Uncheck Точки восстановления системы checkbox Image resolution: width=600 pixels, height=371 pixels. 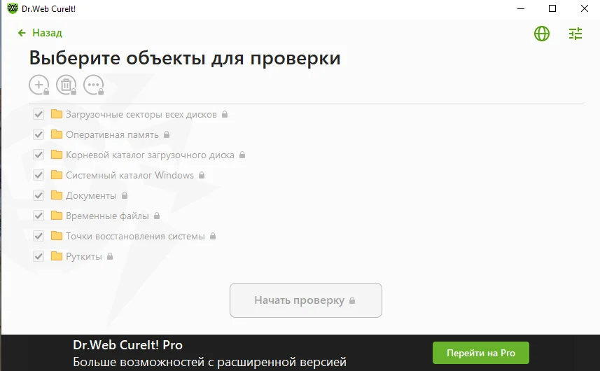click(39, 236)
